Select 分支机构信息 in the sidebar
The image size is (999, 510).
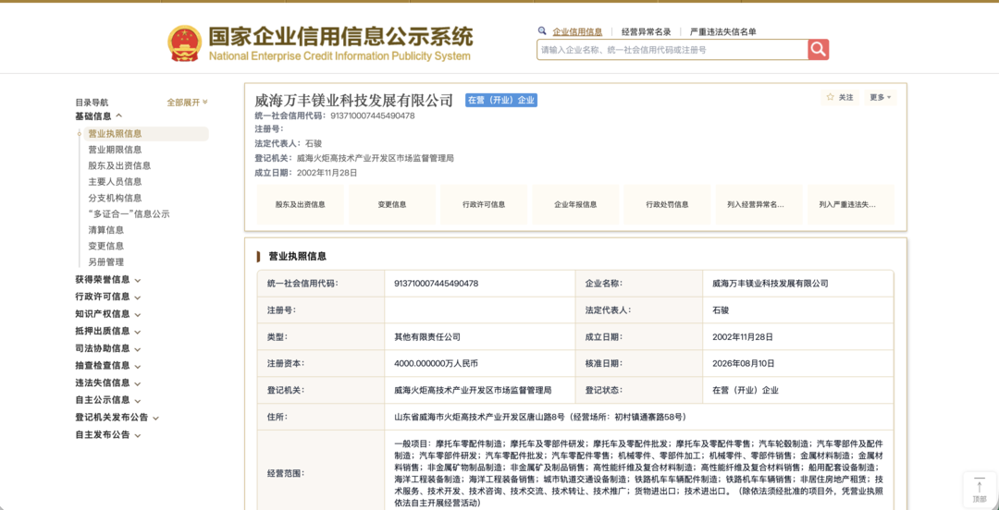click(115, 198)
